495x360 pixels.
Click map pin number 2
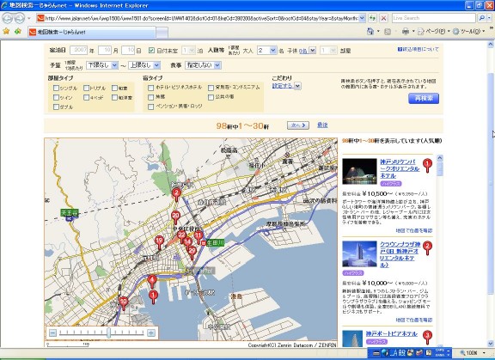pos(176,194)
